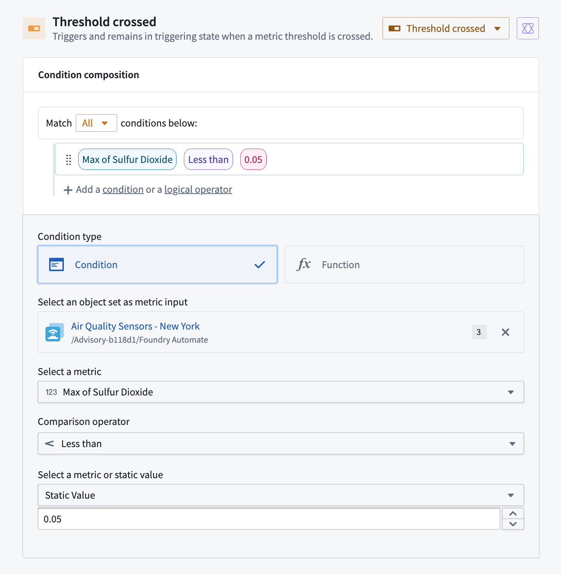Remove the Air Quality Sensors object set
This screenshot has width=561, height=574.
pyautogui.click(x=505, y=332)
